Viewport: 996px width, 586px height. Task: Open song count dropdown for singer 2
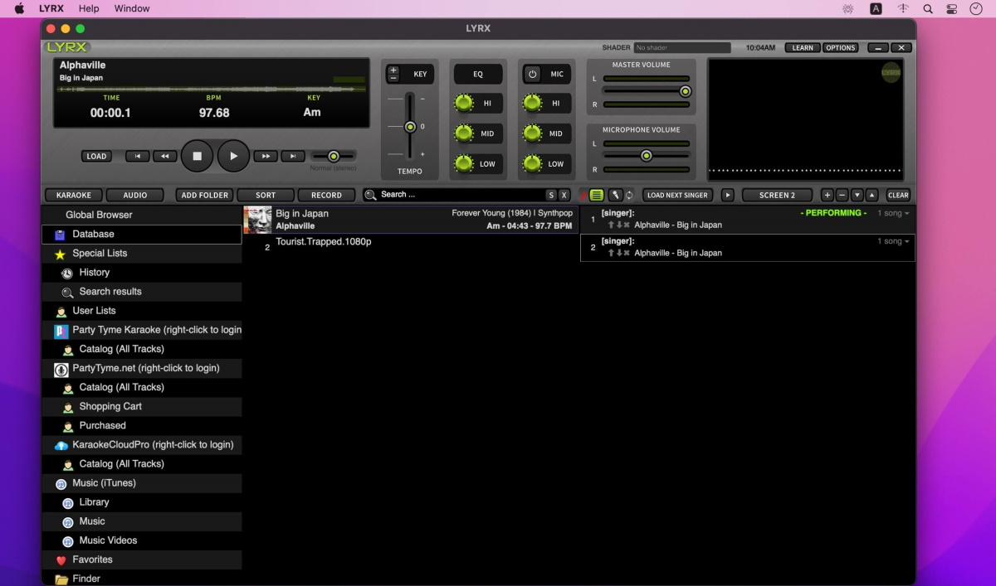(893, 242)
